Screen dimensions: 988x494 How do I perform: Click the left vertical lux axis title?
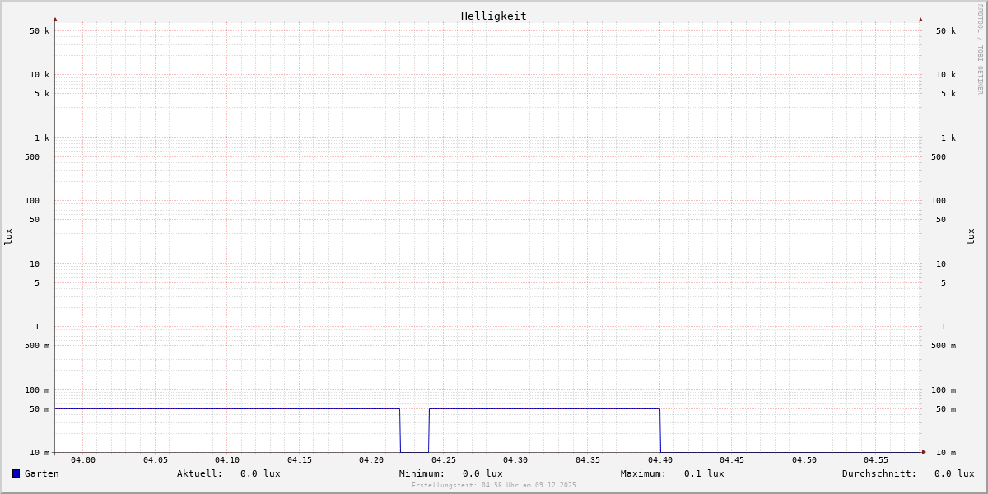[8, 236]
